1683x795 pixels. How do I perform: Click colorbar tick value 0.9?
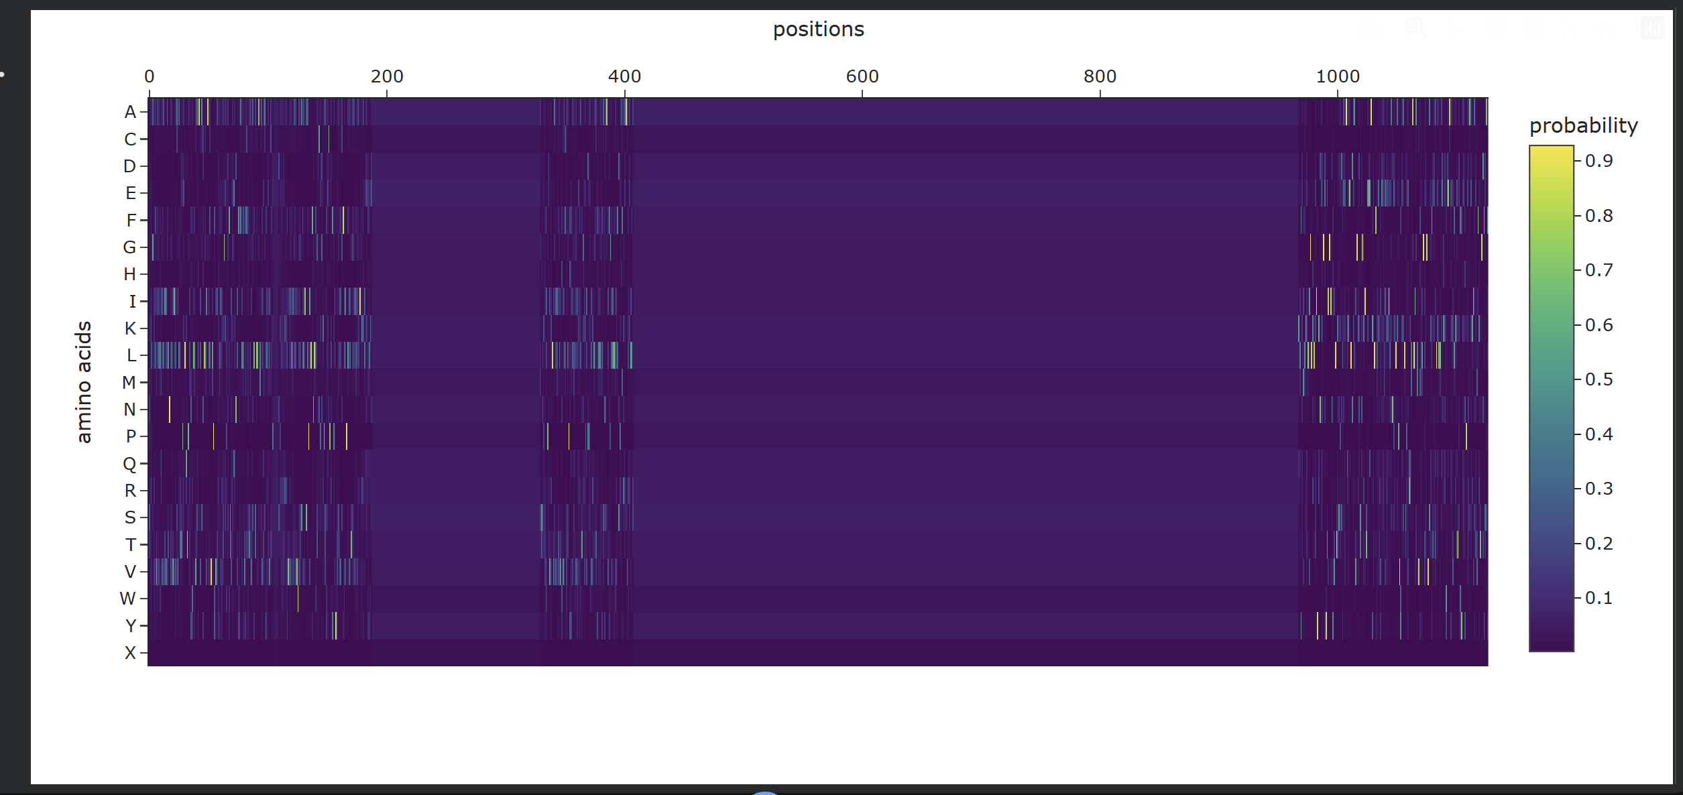[1599, 161]
